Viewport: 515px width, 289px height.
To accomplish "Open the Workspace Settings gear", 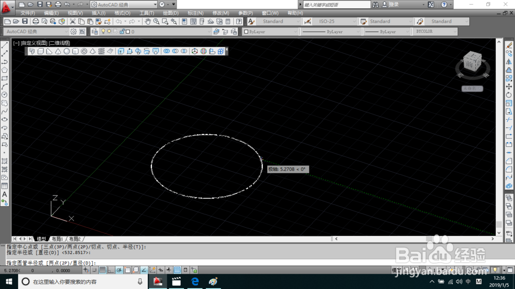I will coord(73,31).
